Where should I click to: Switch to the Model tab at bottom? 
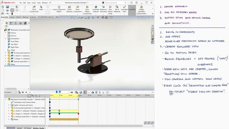pyautogui.click(x=19, y=128)
